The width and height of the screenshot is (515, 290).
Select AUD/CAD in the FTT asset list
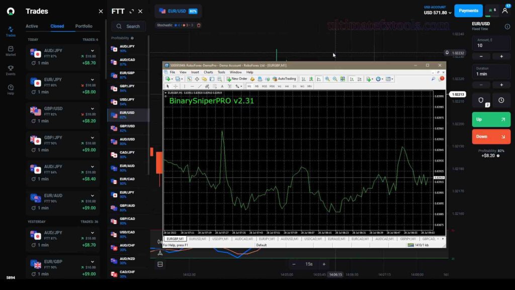pyautogui.click(x=127, y=62)
